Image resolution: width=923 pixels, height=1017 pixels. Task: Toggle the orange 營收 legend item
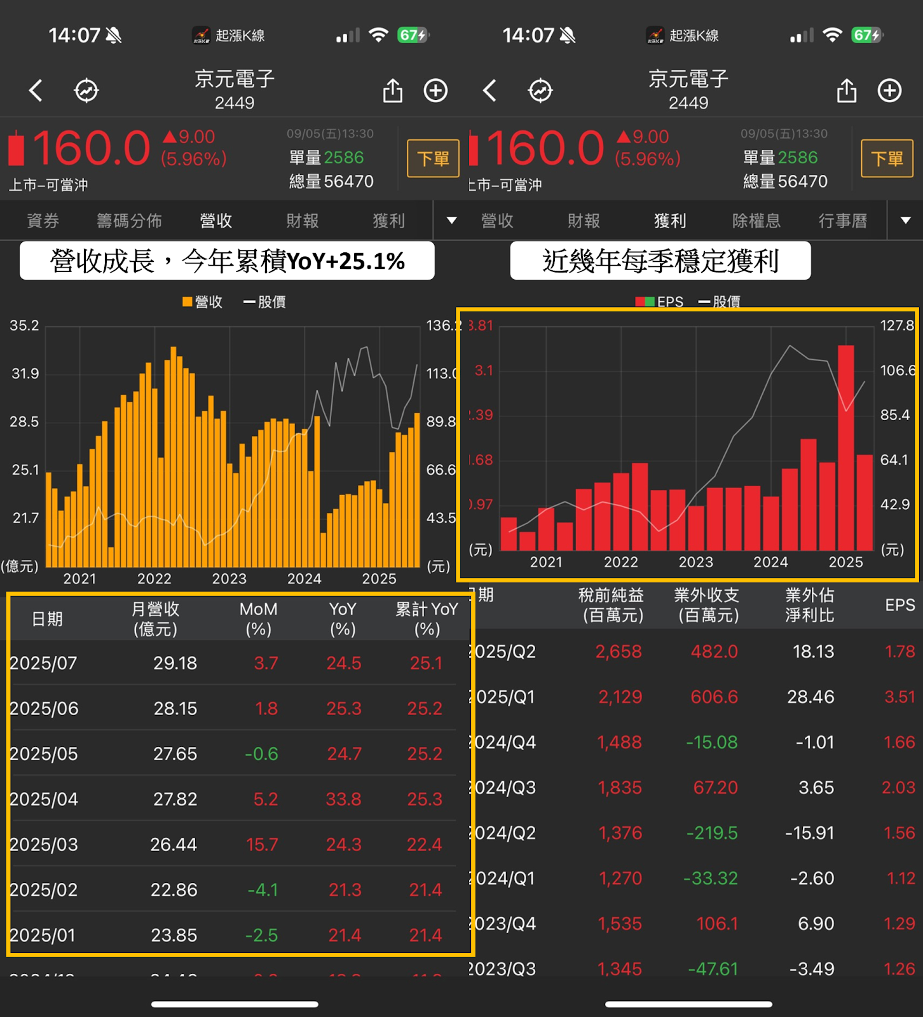203,302
